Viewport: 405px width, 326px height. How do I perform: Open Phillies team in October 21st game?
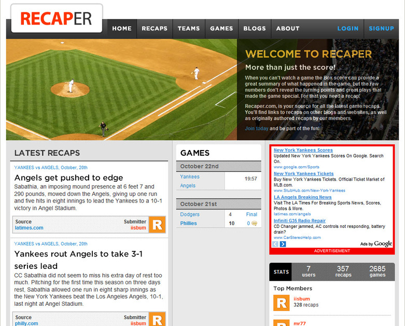point(188,223)
